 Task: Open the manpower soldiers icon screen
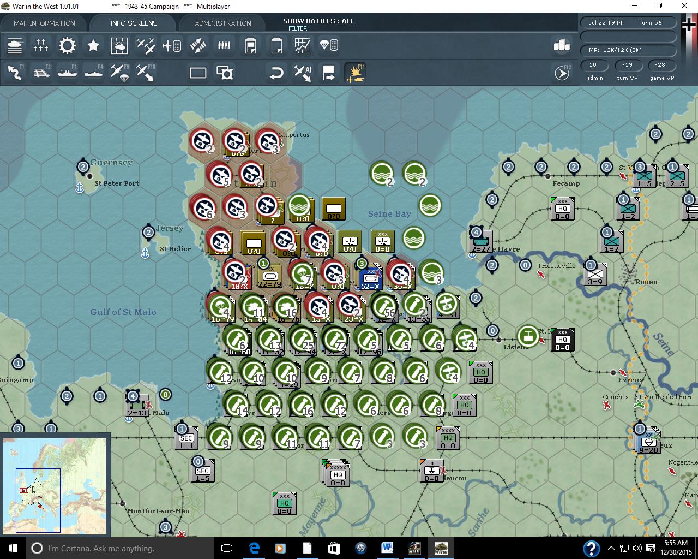(224, 45)
